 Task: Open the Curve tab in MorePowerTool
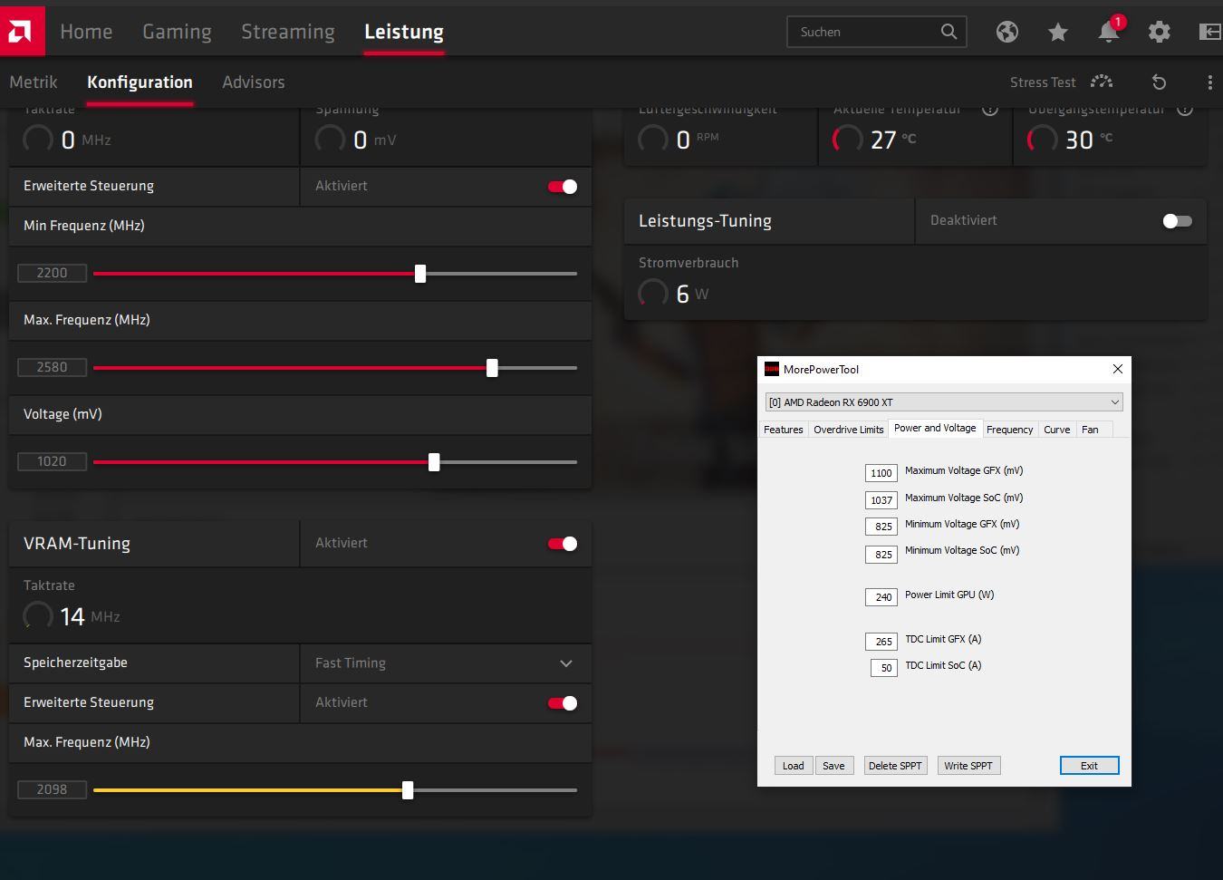pos(1056,430)
